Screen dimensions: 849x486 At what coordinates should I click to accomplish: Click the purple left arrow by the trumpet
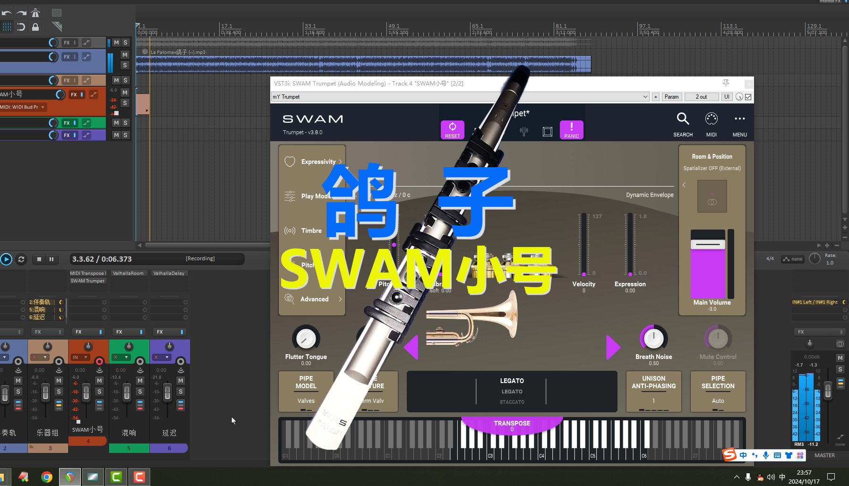pos(411,347)
